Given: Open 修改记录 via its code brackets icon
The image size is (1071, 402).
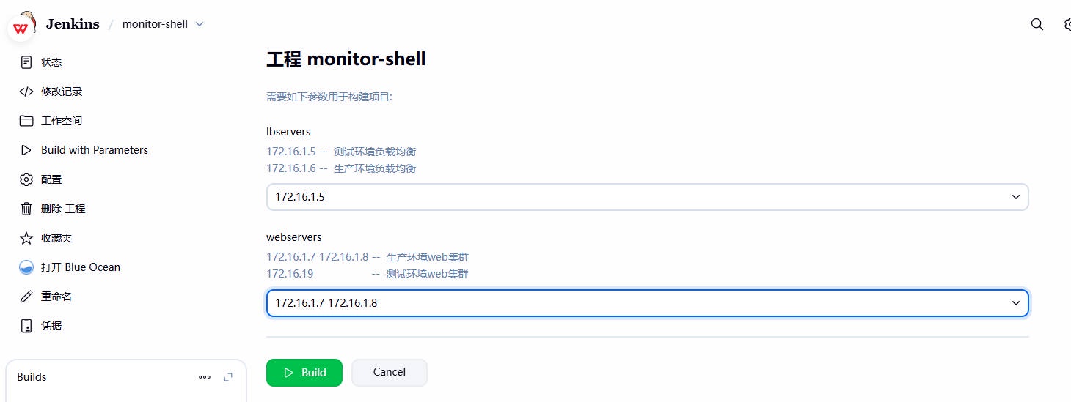Looking at the screenshot, I should [26, 92].
